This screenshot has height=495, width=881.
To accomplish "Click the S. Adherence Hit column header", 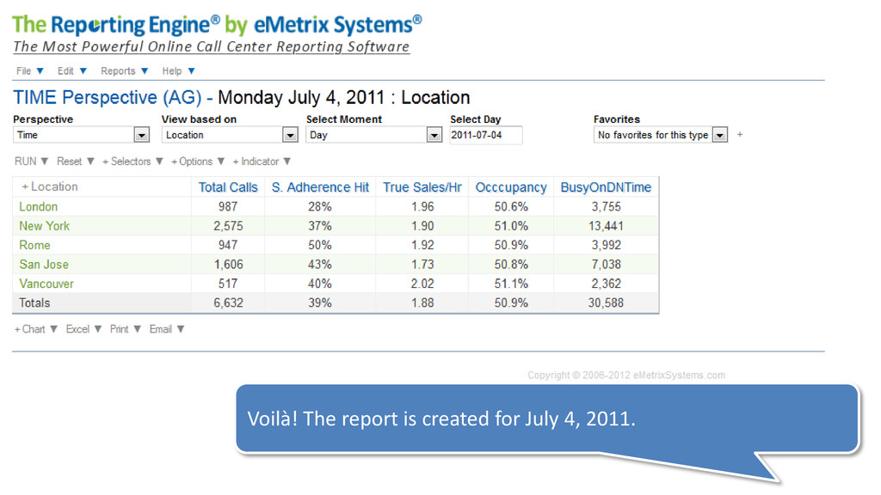I will 320,187.
